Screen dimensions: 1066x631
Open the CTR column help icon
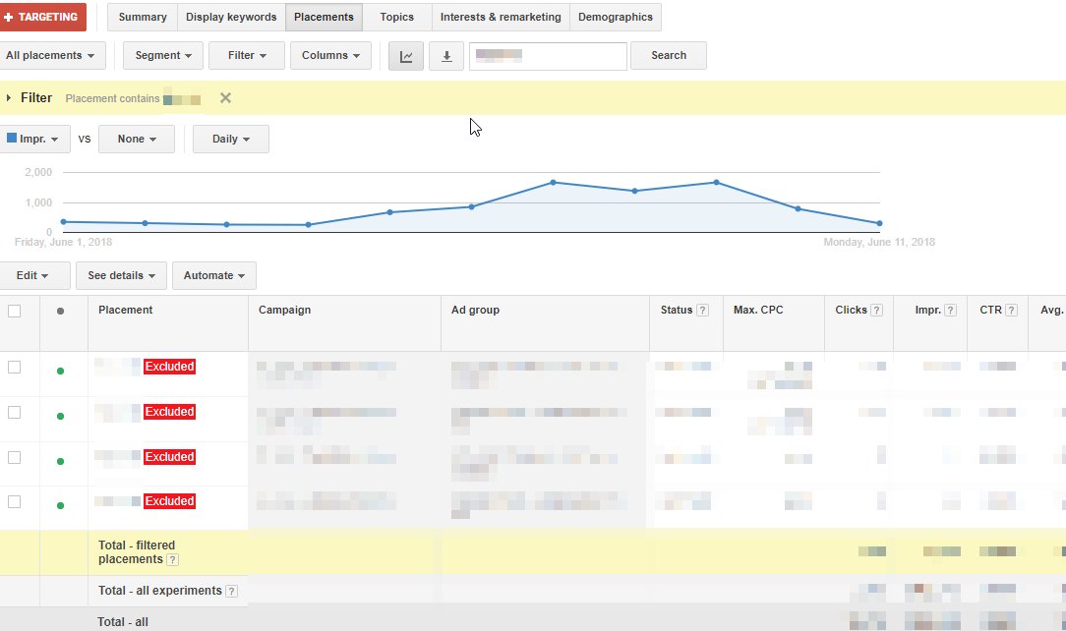[1011, 311]
